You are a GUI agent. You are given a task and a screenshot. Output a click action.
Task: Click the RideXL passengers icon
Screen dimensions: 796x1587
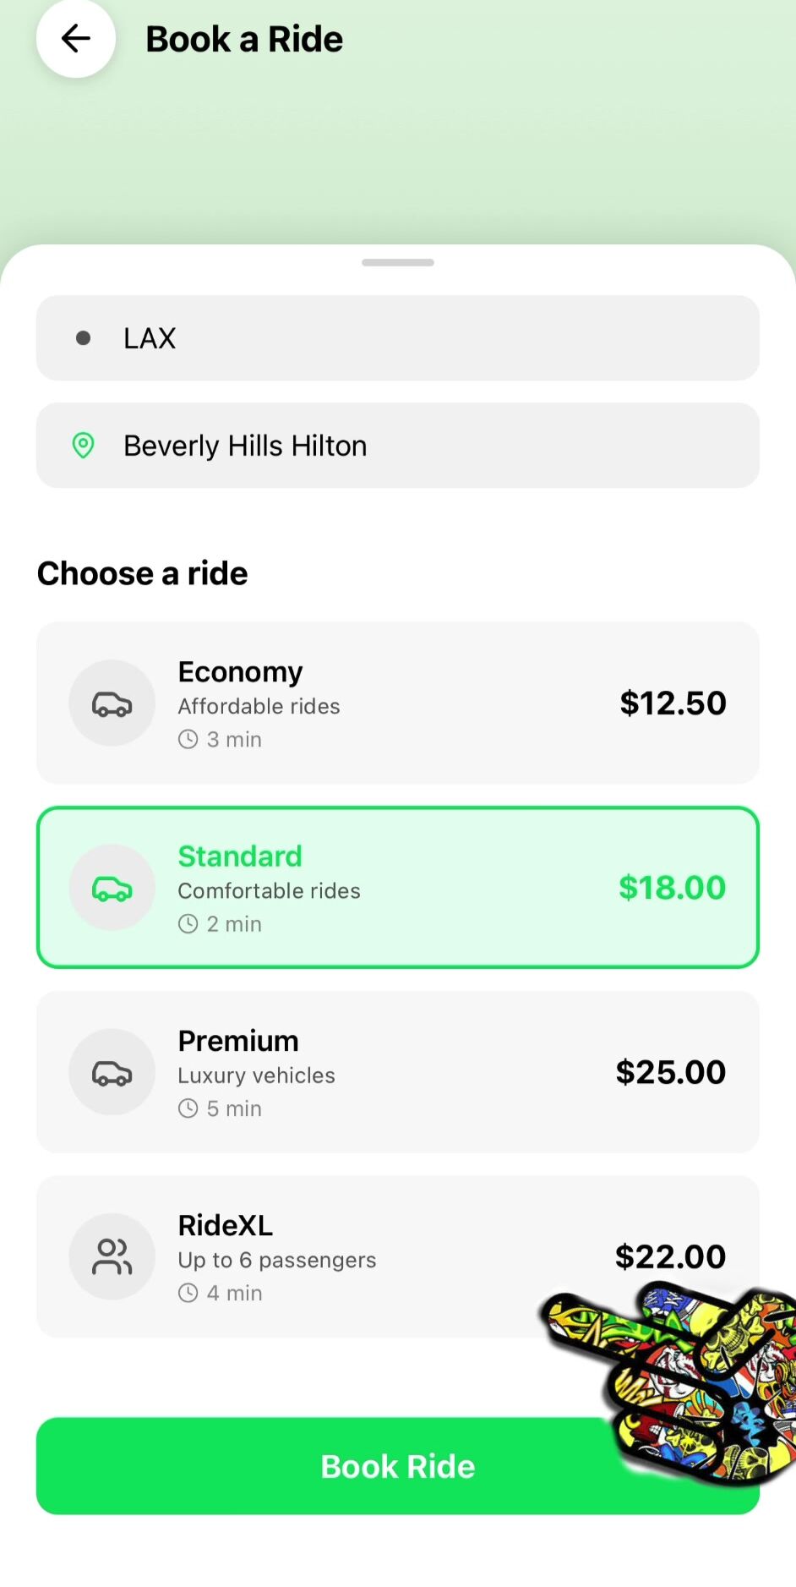click(112, 1256)
